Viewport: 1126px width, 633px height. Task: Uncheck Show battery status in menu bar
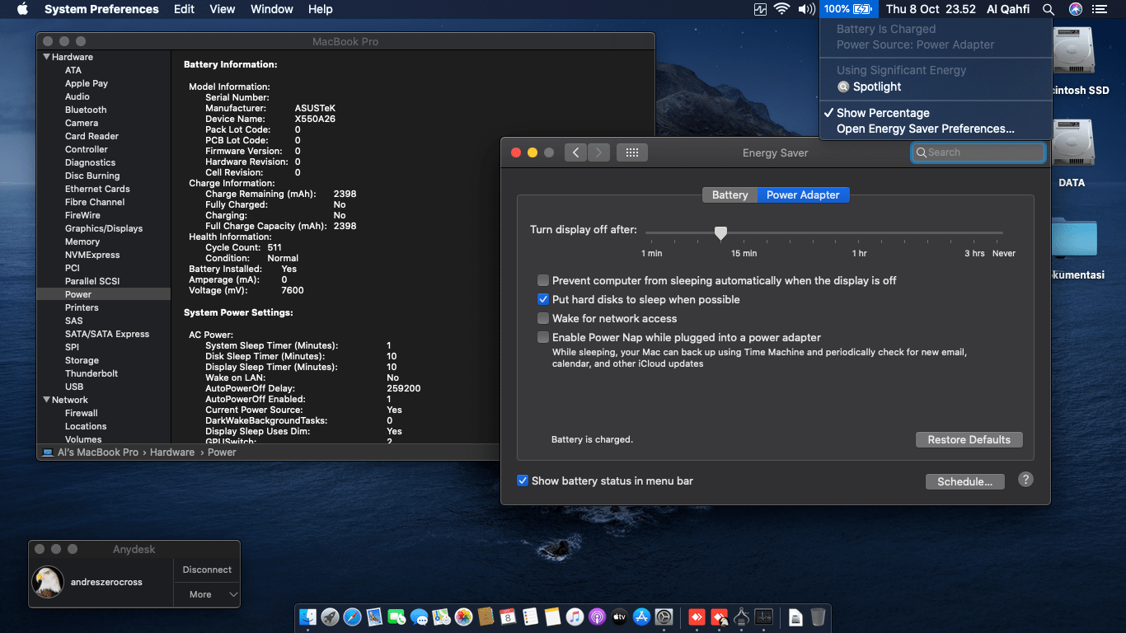pyautogui.click(x=523, y=481)
